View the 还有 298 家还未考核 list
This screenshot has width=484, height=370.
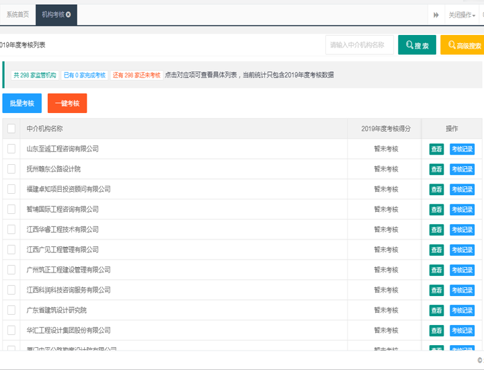click(x=136, y=75)
